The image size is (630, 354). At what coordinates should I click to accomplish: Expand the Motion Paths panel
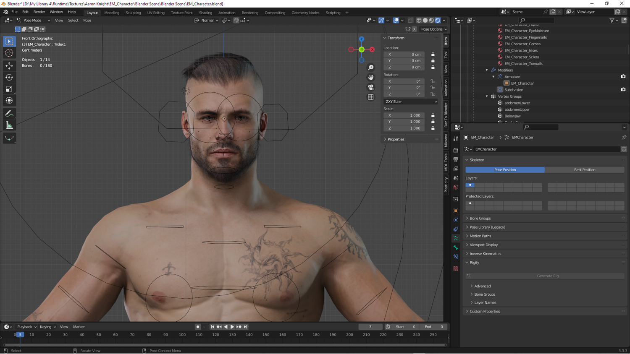(480, 236)
